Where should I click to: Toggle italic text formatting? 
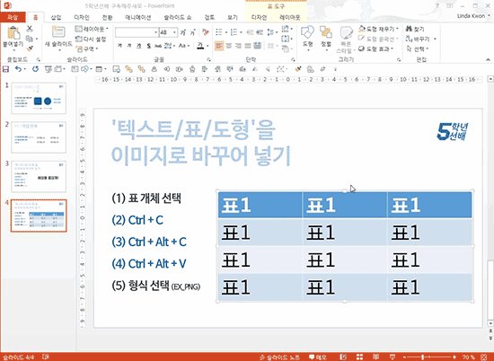(x=129, y=46)
